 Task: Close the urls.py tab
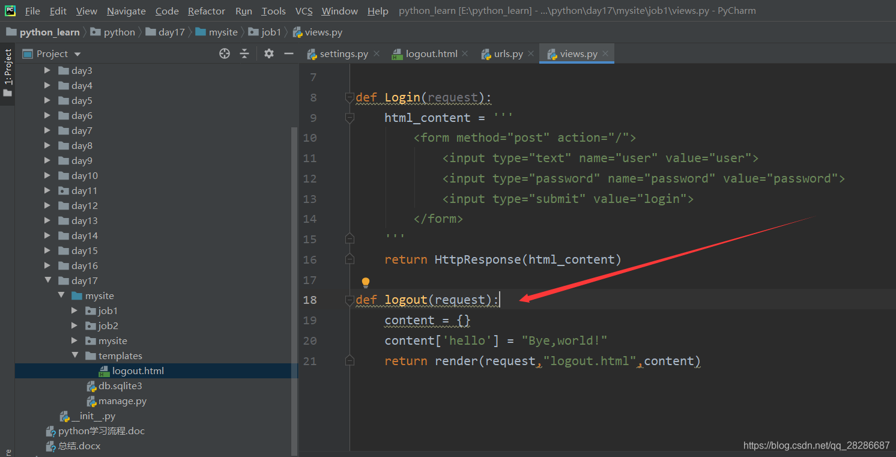coord(530,53)
